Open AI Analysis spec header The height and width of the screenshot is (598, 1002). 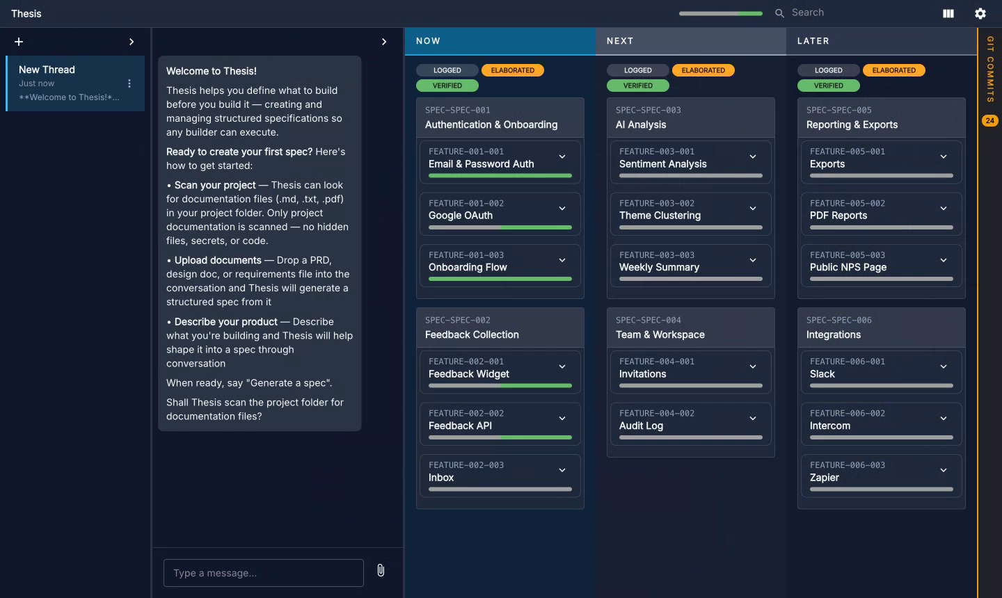click(691, 118)
